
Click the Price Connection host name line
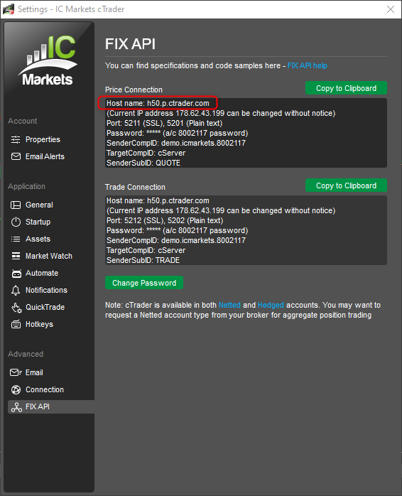(158, 104)
